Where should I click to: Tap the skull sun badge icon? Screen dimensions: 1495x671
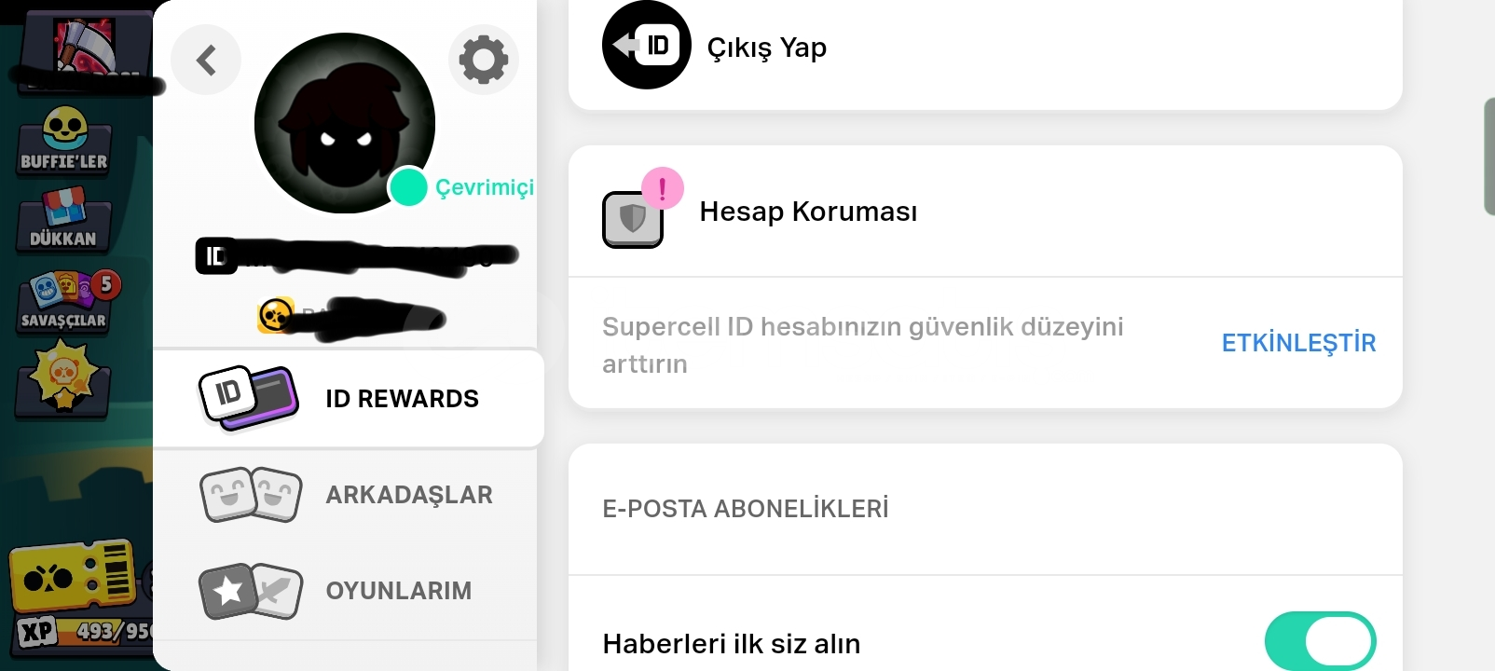point(62,378)
